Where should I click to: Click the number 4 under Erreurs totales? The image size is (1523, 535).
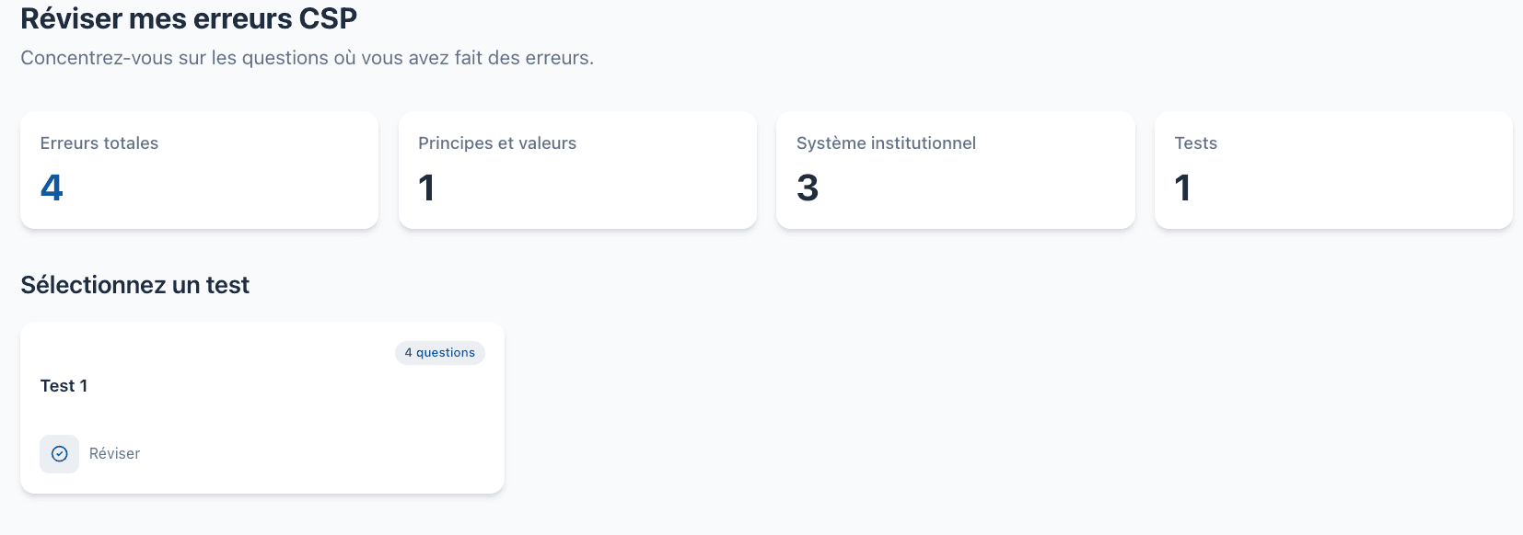pos(52,188)
